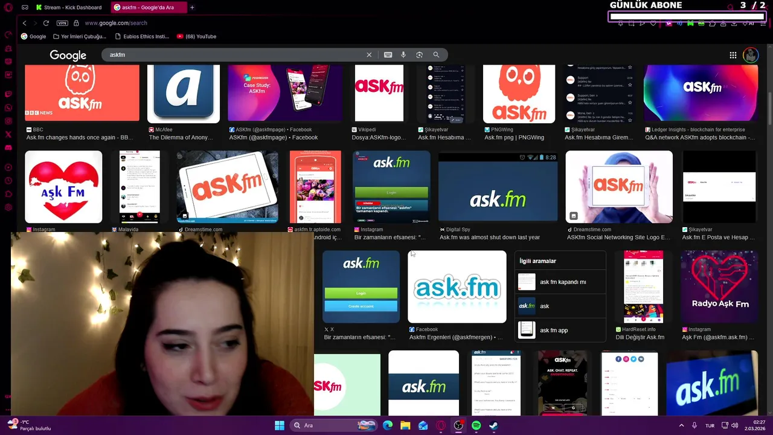Open Radyo Aşk Fm Instagram image
773x435 pixels.
coord(719,287)
